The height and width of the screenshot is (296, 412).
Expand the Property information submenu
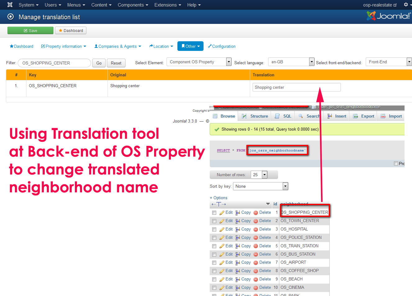(x=63, y=46)
